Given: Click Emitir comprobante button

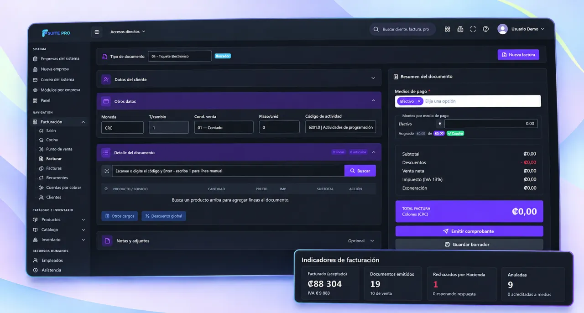Looking at the screenshot, I should 469,231.
